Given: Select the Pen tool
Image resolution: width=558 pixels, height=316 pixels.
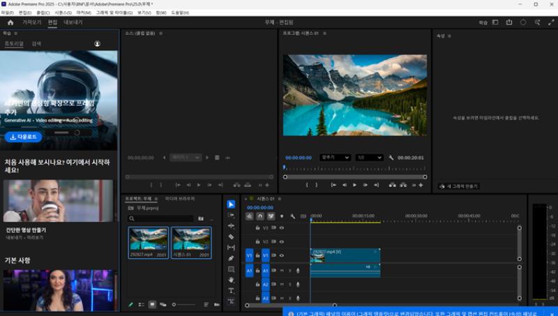Looking at the screenshot, I should pyautogui.click(x=231, y=258).
